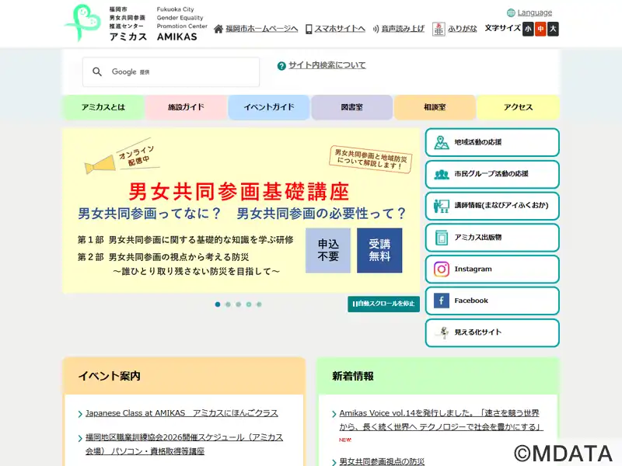Click the 見える化サイト figure icon
Screen dimensions: 622x466
click(x=442, y=332)
